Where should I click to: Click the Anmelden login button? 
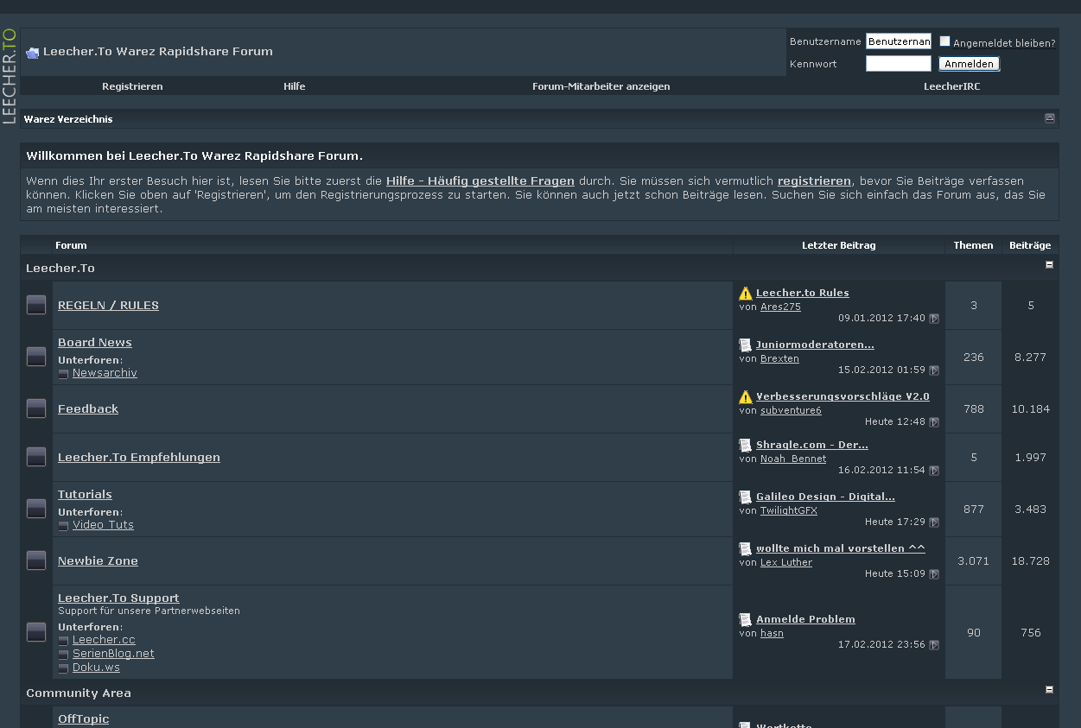pyautogui.click(x=969, y=64)
